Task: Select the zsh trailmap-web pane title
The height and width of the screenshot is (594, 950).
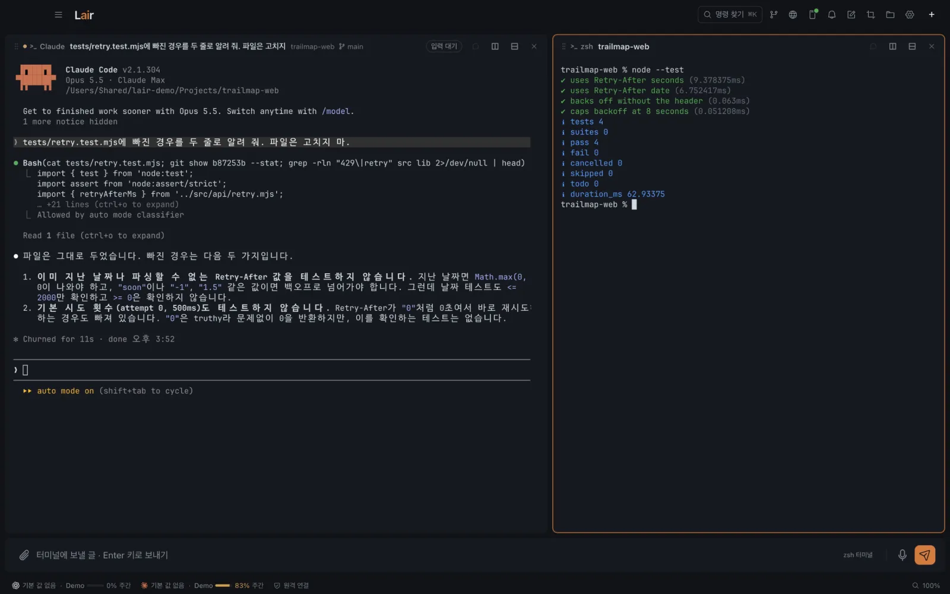Action: point(623,46)
